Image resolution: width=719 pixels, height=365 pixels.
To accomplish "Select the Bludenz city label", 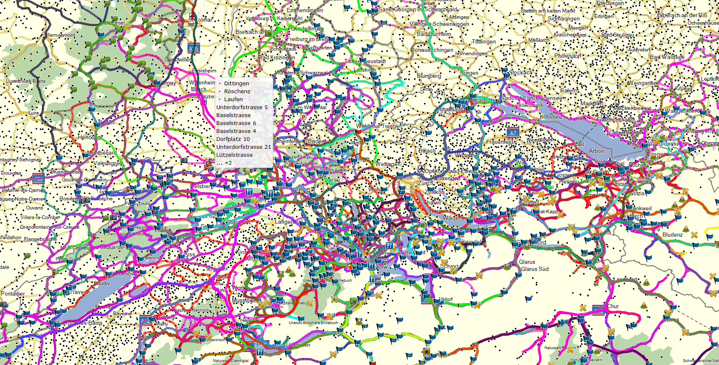I will pyautogui.click(x=672, y=235).
